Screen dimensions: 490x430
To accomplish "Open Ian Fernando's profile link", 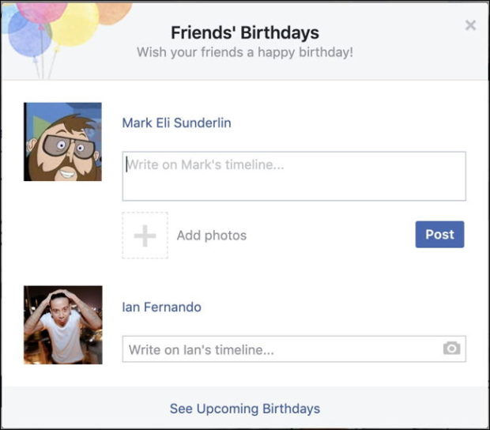I will coord(161,307).
